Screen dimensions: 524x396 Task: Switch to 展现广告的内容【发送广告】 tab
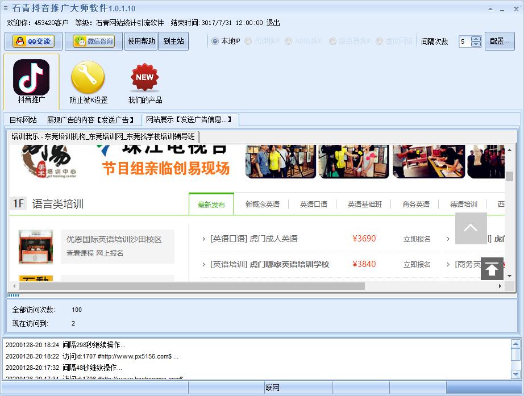click(90, 120)
